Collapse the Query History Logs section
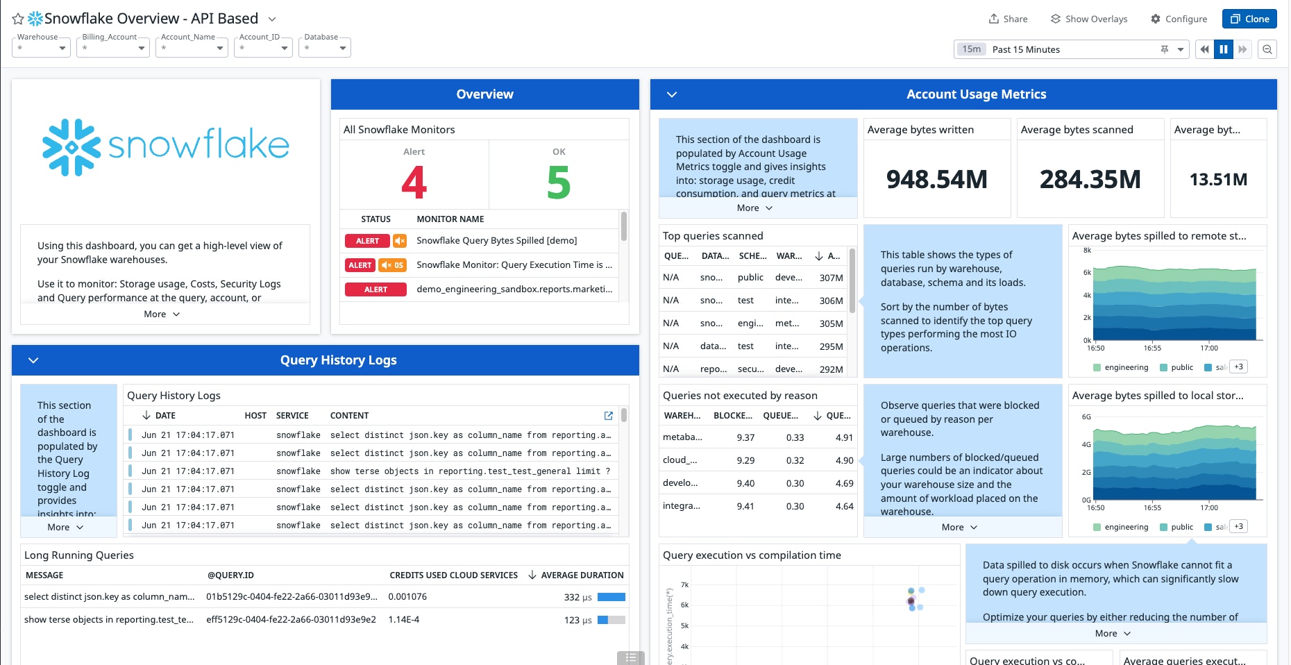 coord(33,360)
